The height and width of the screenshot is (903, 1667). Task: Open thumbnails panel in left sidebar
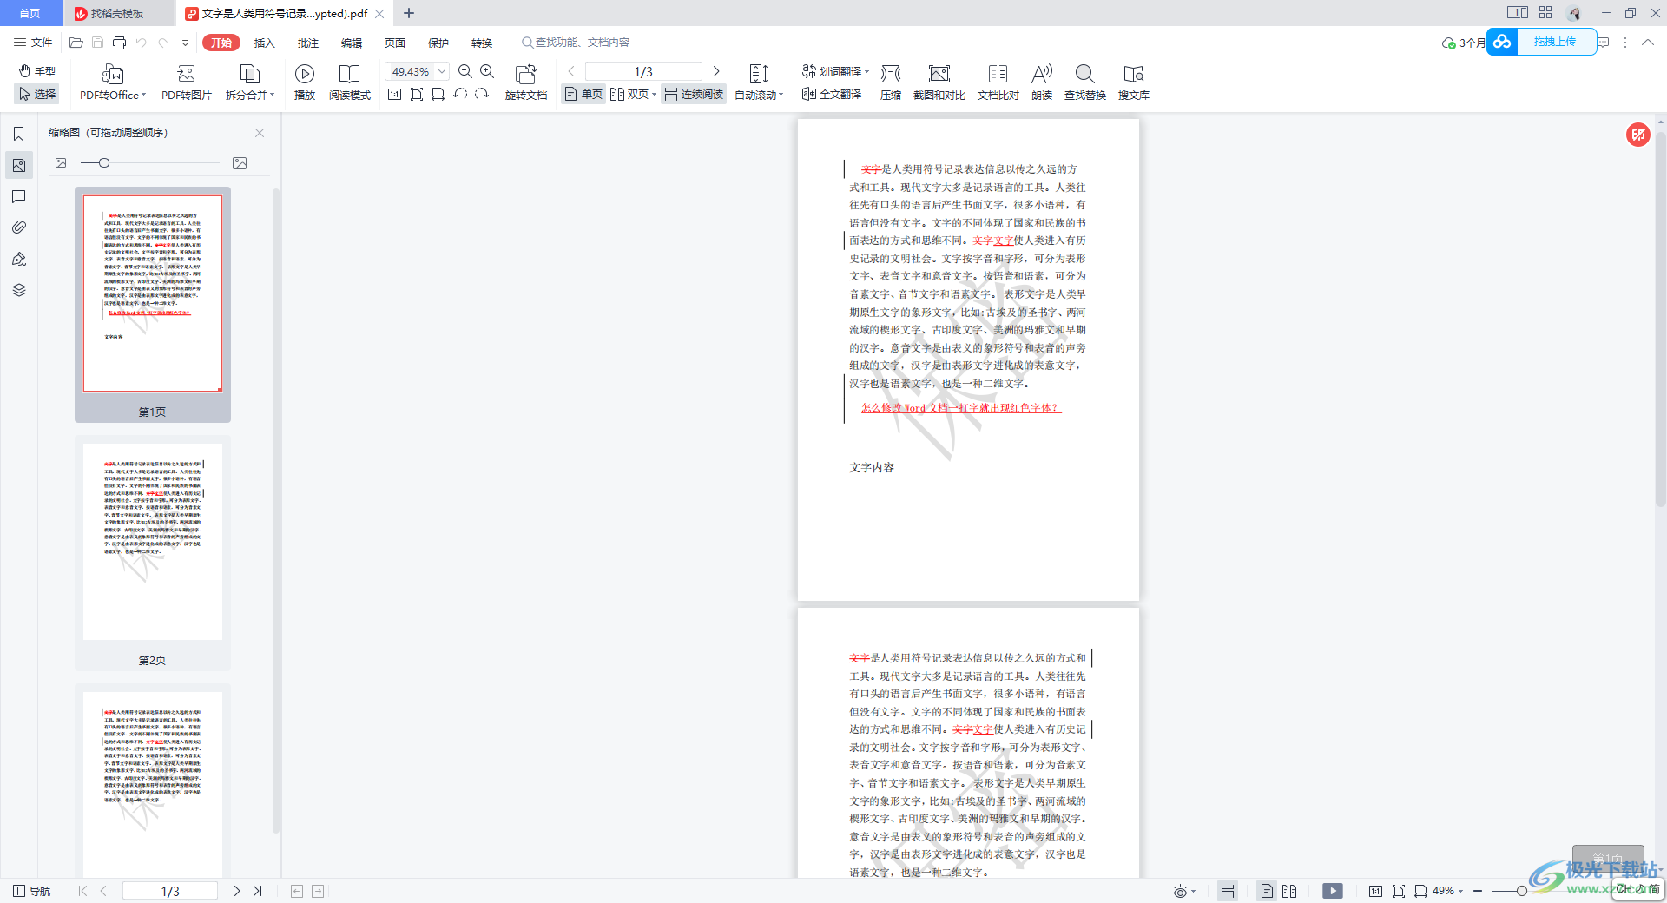(x=18, y=165)
